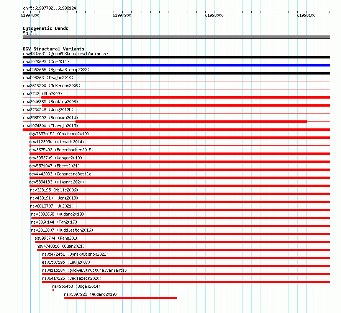Select the Cytogenetic Bands track title
Image resolution: width=341 pixels, height=313 pixels.
point(46,28)
